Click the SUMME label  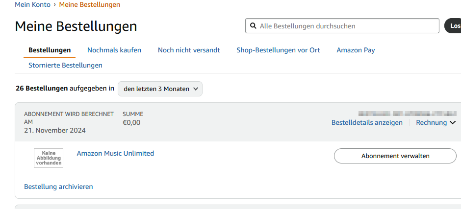tap(133, 114)
